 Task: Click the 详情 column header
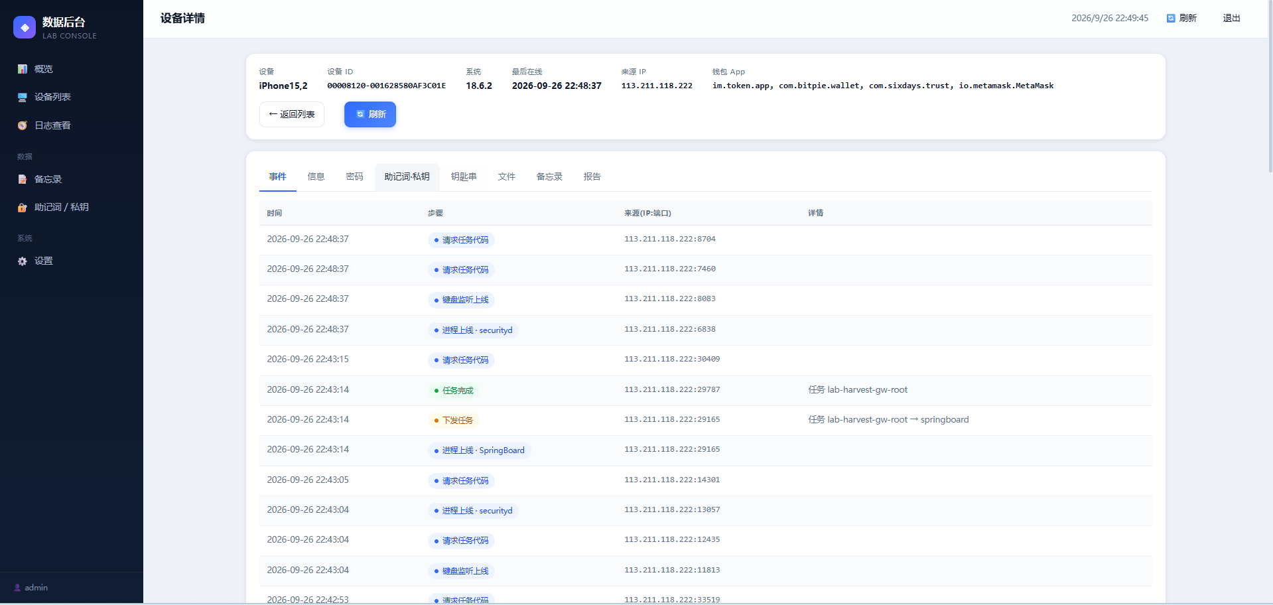coord(815,213)
